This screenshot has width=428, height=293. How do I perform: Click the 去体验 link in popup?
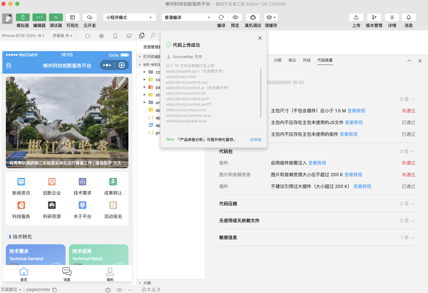(x=255, y=140)
